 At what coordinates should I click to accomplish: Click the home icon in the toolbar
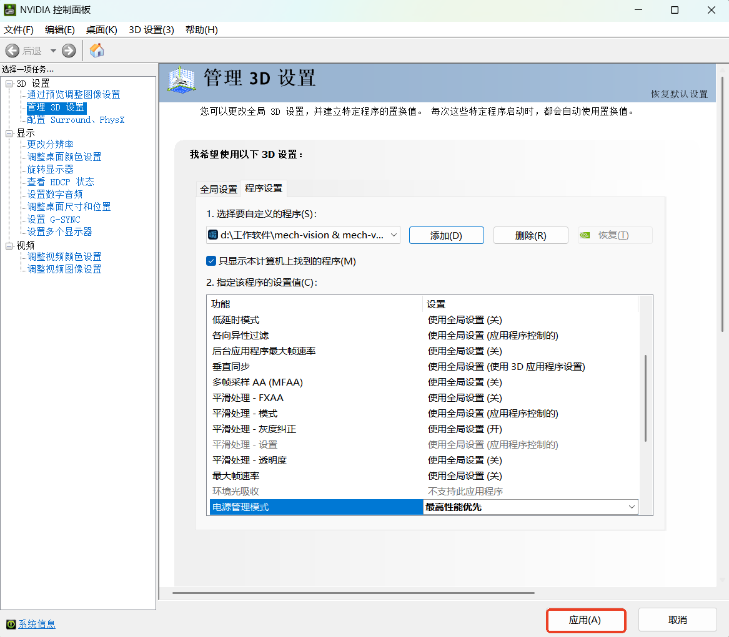(97, 51)
